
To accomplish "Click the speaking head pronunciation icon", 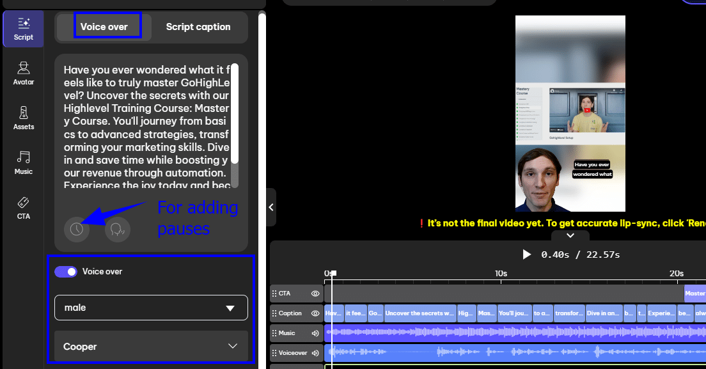I will click(x=118, y=230).
